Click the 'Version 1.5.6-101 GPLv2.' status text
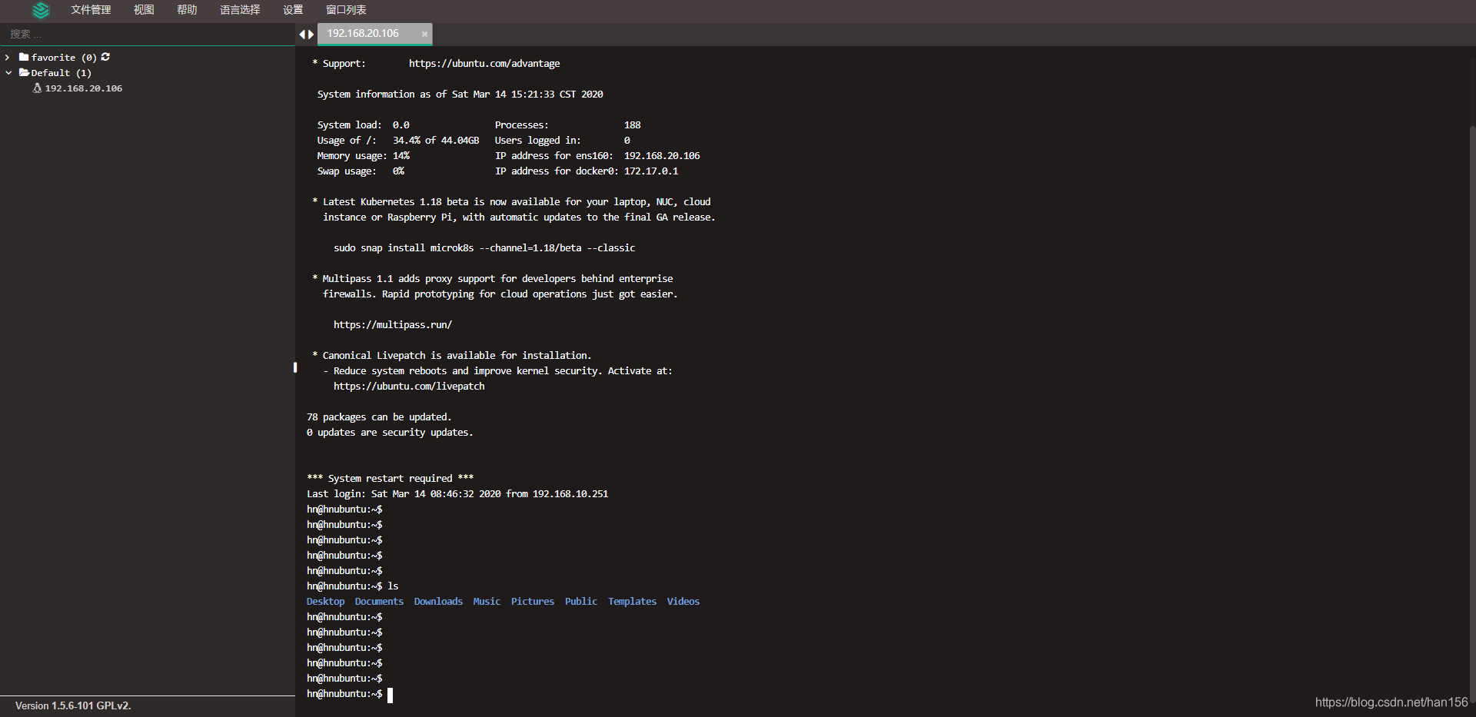Screen dimensions: 1476x717 (73, 705)
